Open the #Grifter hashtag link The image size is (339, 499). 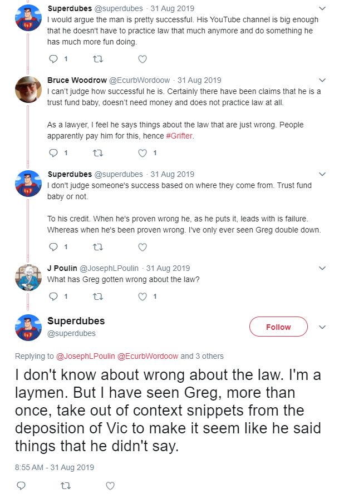pyautogui.click(x=179, y=136)
